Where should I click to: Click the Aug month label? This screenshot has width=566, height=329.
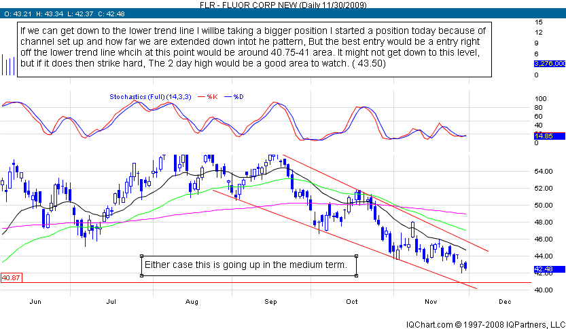tap(192, 302)
